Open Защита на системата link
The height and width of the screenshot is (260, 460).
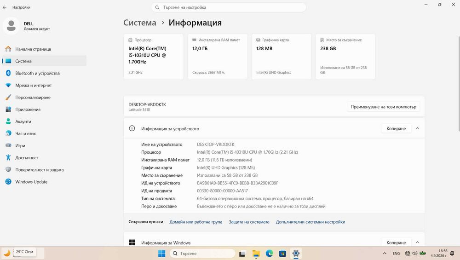point(249,222)
